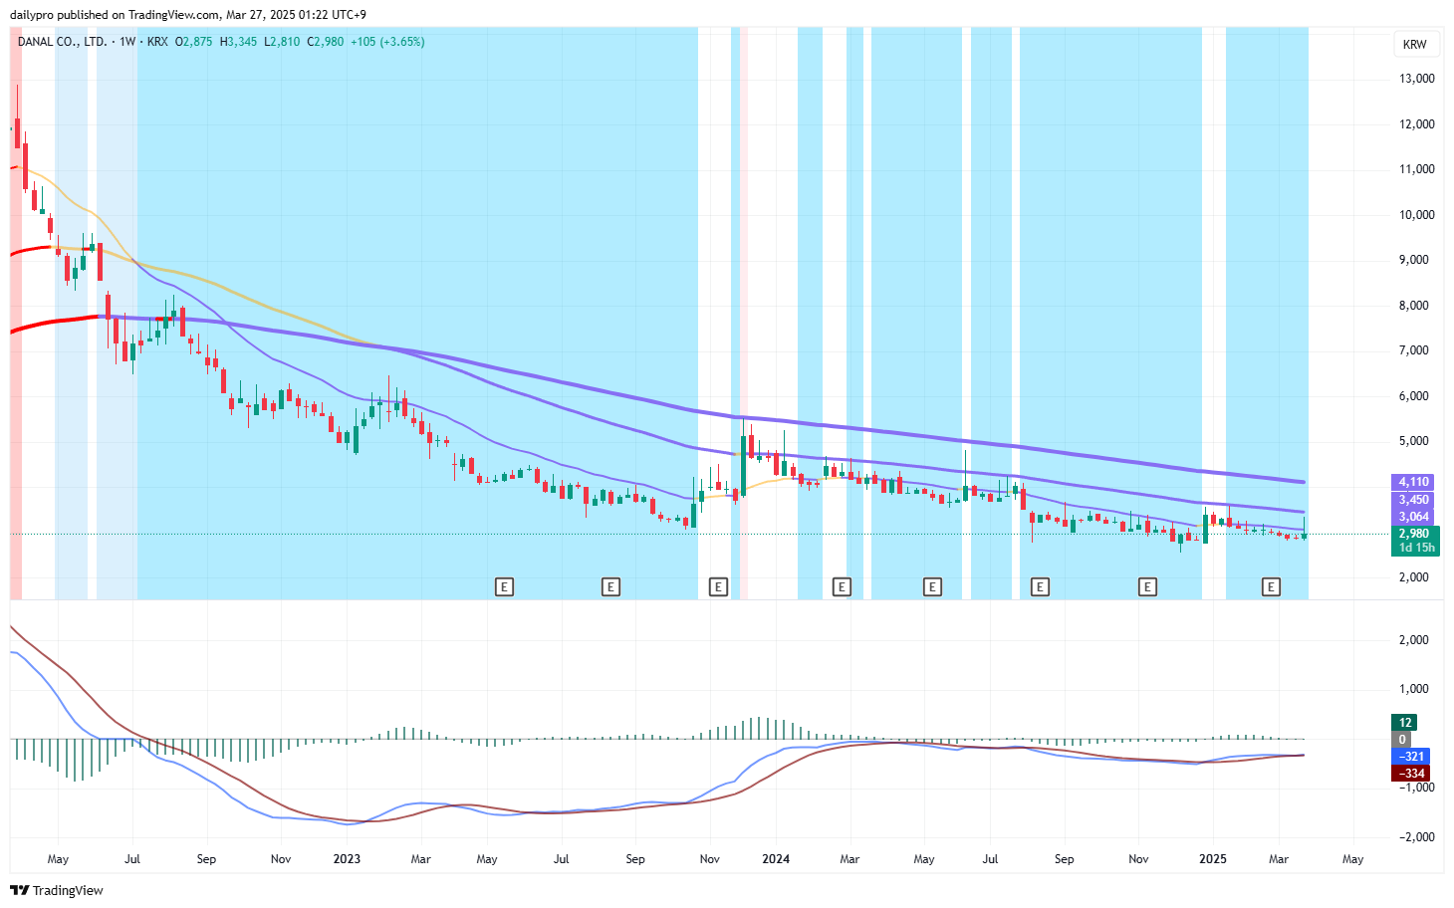Click the earnings E marker near March 2024
Viewport: 1454px width, 908px height.
842,587
